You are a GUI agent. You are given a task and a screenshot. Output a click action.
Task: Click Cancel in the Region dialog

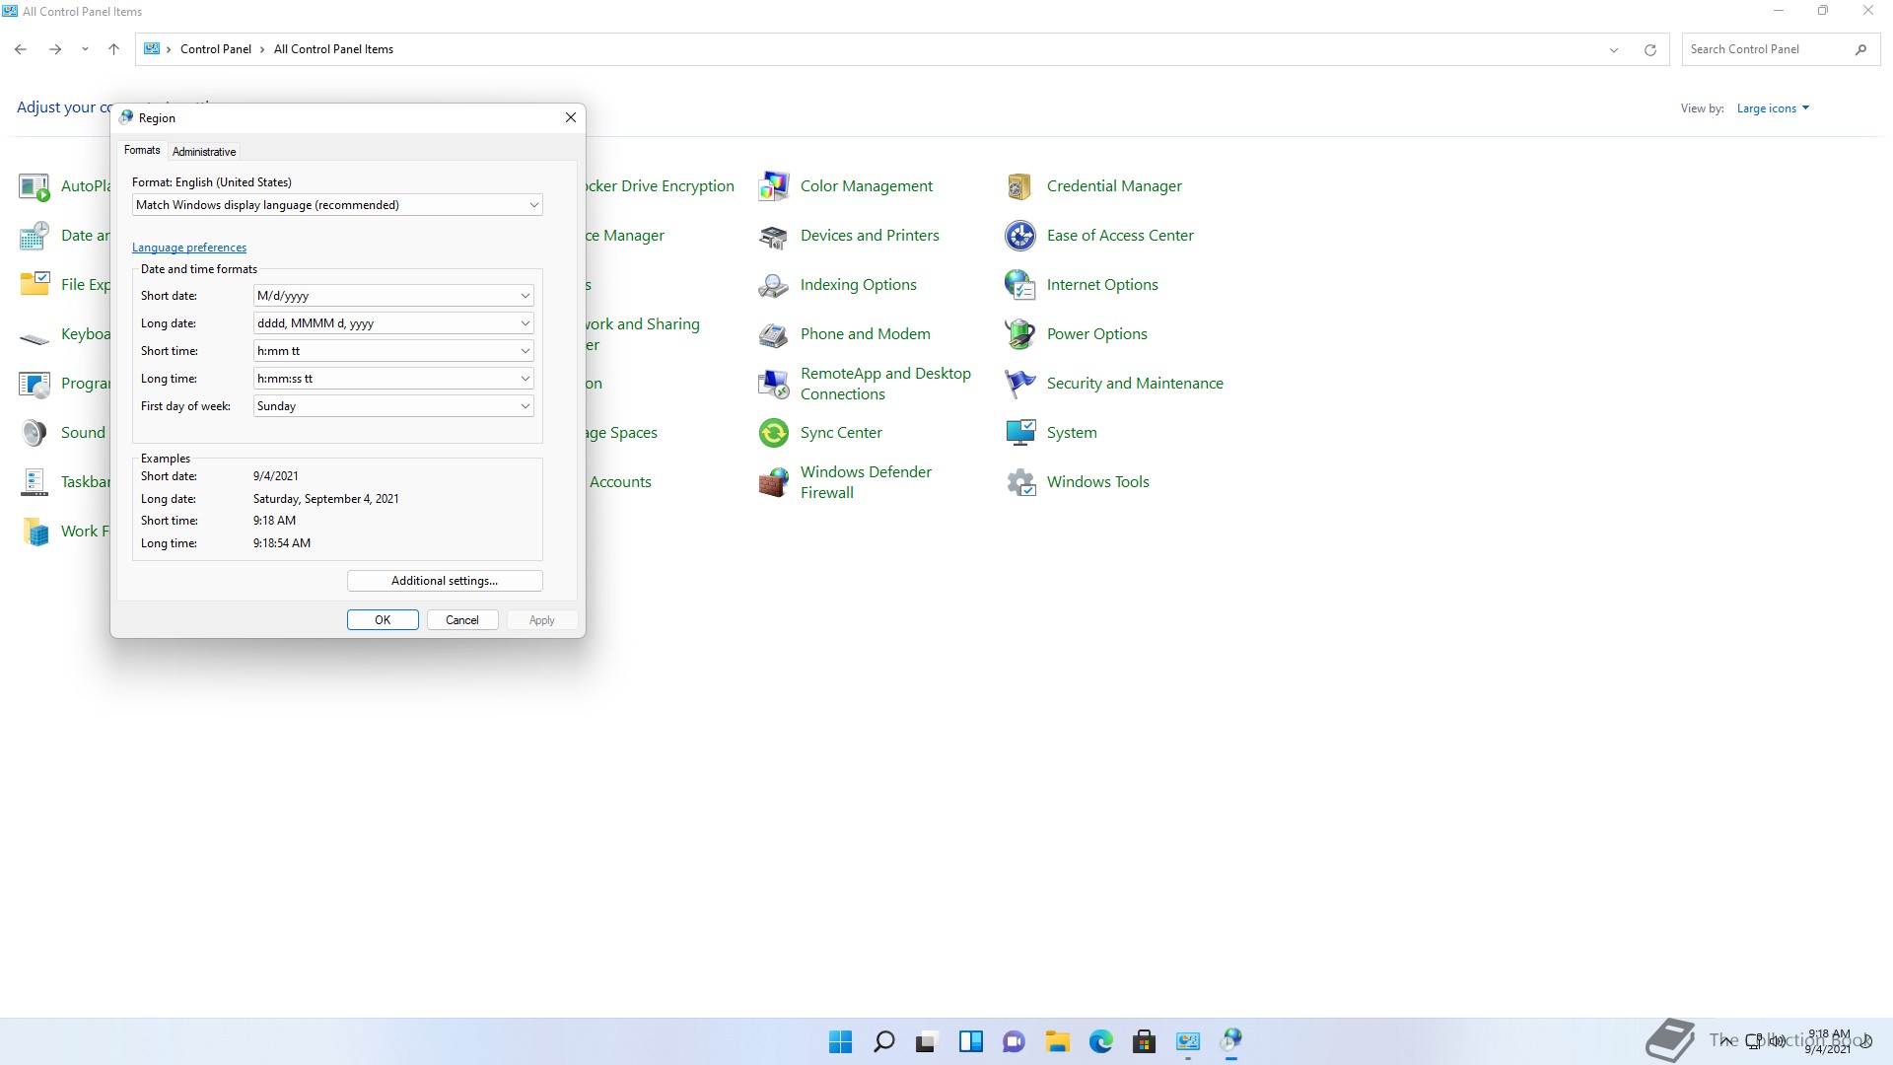tap(462, 620)
